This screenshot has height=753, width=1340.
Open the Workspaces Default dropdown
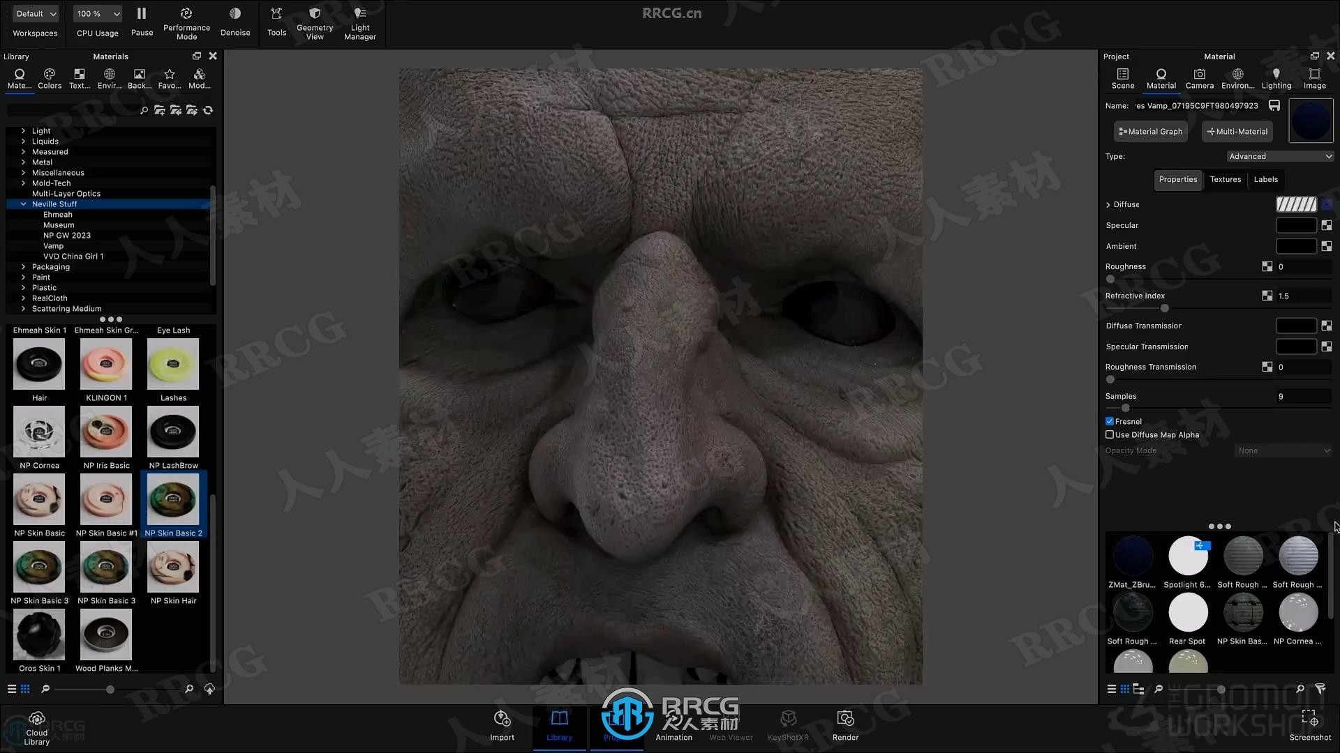tap(36, 13)
